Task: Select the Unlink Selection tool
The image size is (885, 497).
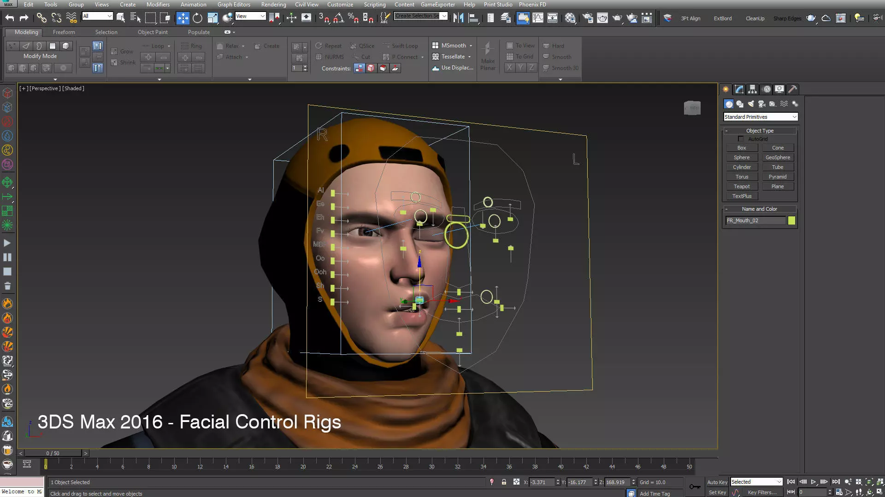Action: (x=56, y=18)
